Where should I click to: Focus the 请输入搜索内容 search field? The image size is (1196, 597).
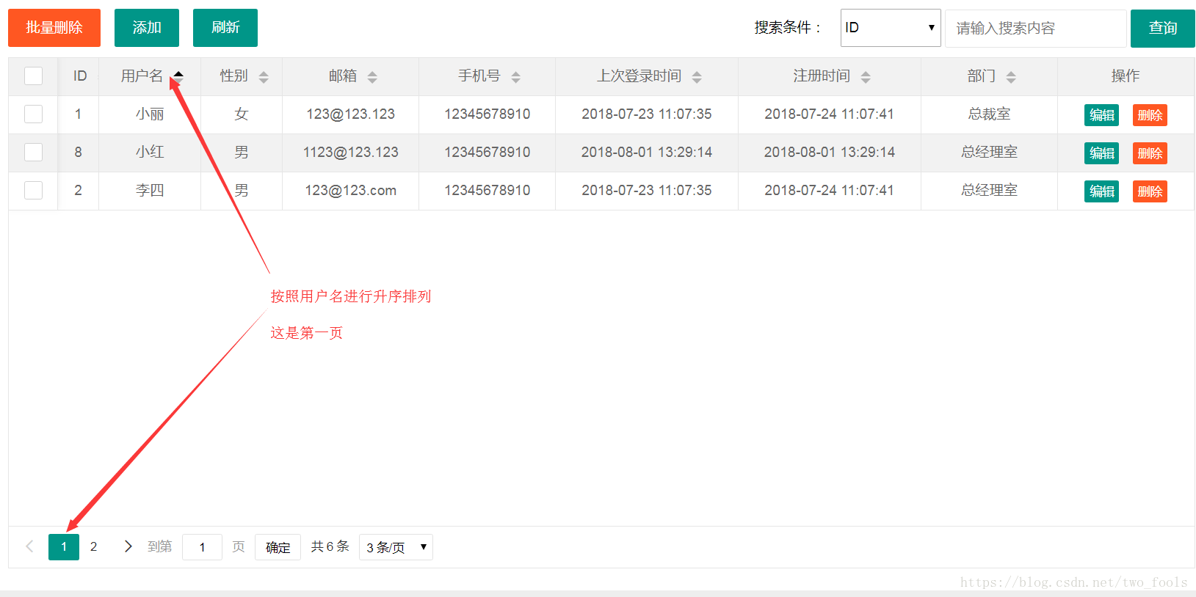(1035, 28)
